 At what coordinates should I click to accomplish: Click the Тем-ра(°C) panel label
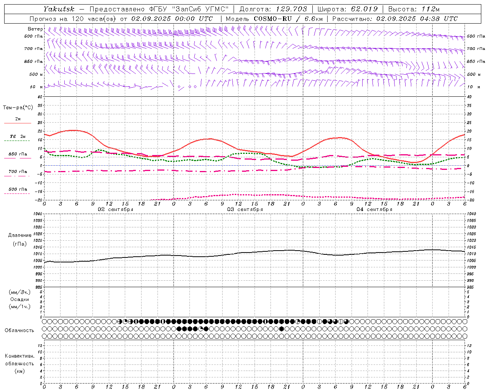point(18,108)
